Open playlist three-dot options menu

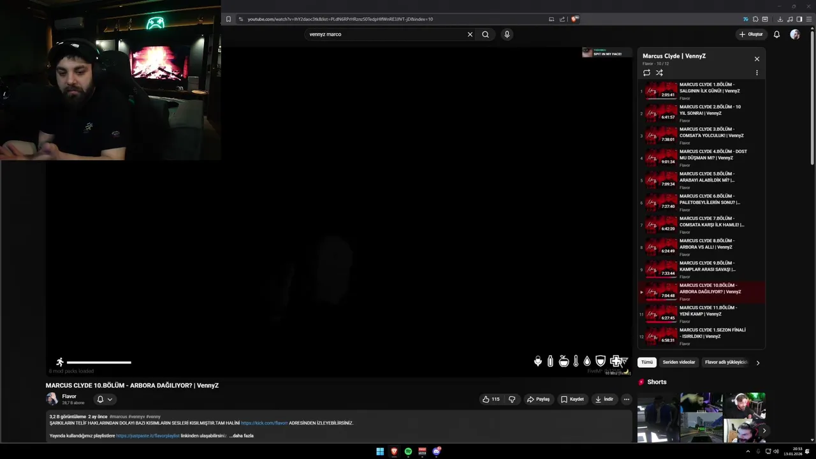(x=757, y=73)
